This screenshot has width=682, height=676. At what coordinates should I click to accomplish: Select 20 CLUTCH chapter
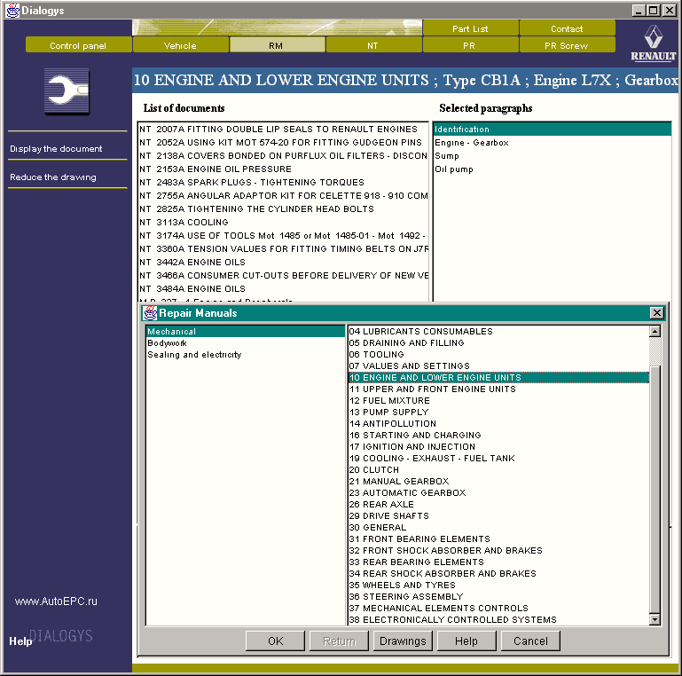[x=499, y=470]
